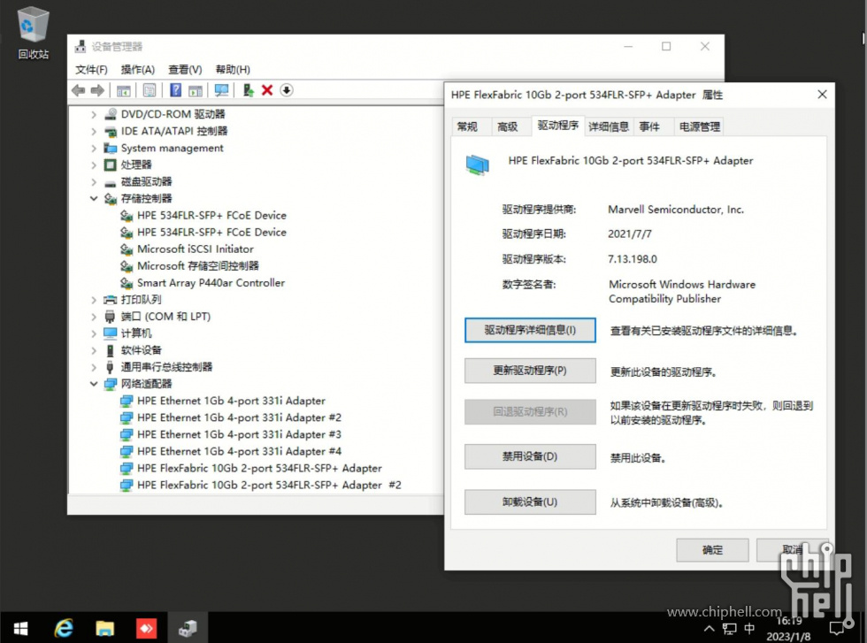This screenshot has height=643, width=867.
Task: Click the show/hide action pane icon
Action: pyautogui.click(x=196, y=90)
